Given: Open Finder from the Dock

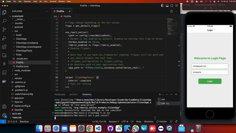Looking at the screenshot, I should click(x=39, y=129).
